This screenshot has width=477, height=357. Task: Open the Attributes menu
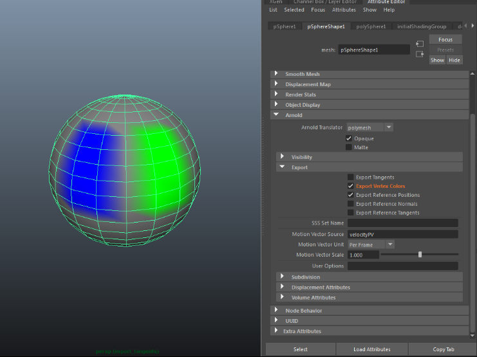(344, 10)
